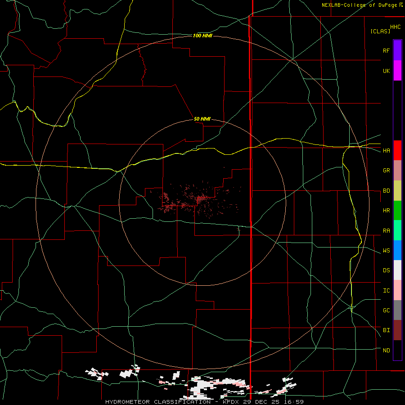Select the GC gray legend swatch

point(397,310)
